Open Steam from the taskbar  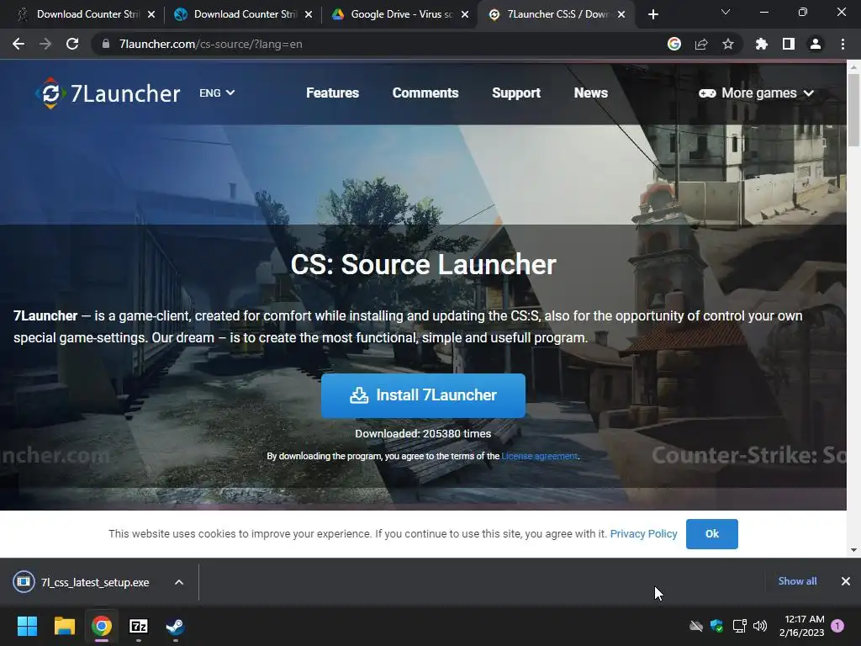pyautogui.click(x=175, y=626)
